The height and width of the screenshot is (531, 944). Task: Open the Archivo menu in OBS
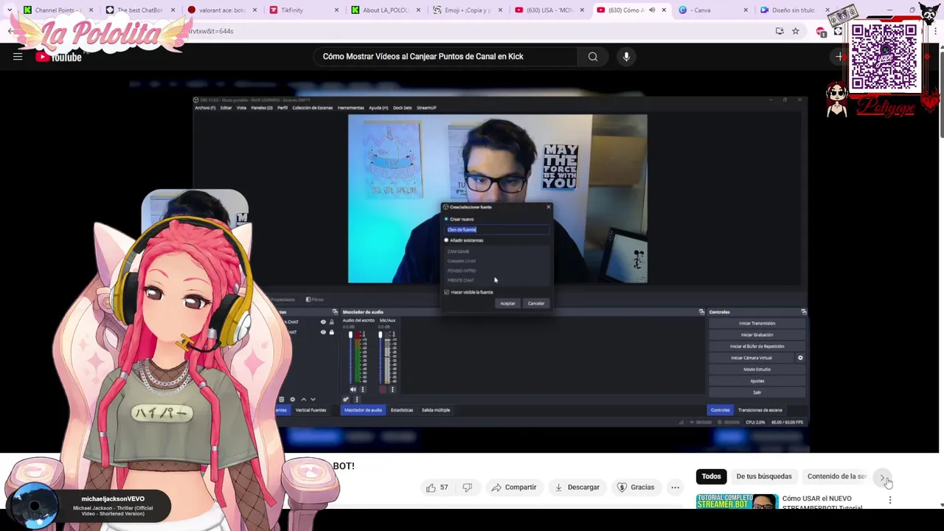(205, 108)
